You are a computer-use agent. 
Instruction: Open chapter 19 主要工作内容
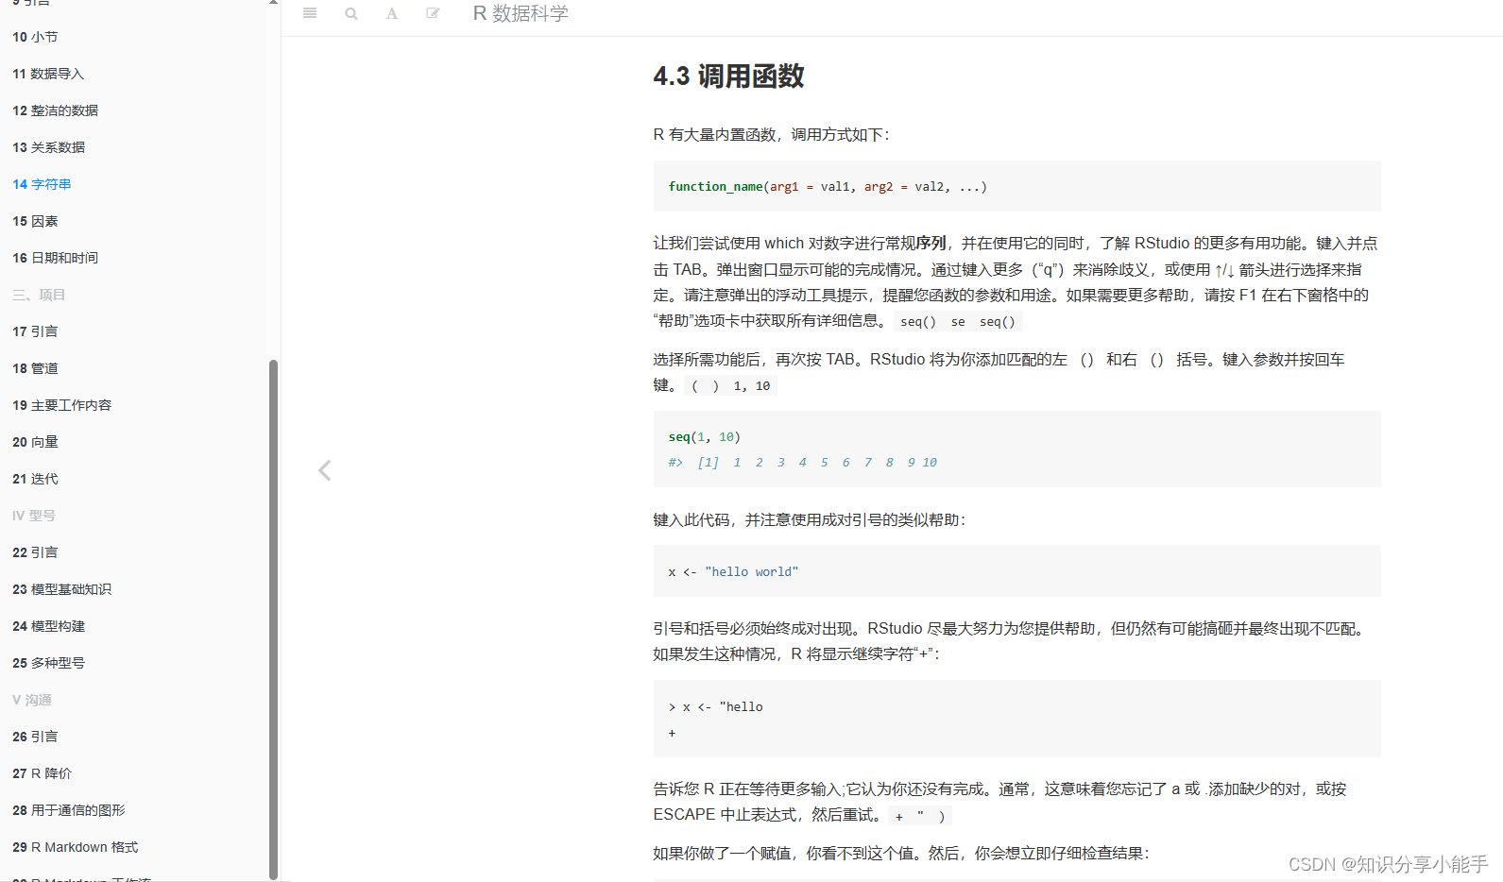[x=61, y=405]
